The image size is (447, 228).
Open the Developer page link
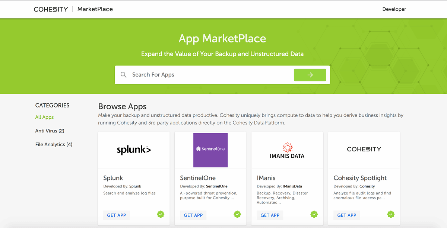394,9
